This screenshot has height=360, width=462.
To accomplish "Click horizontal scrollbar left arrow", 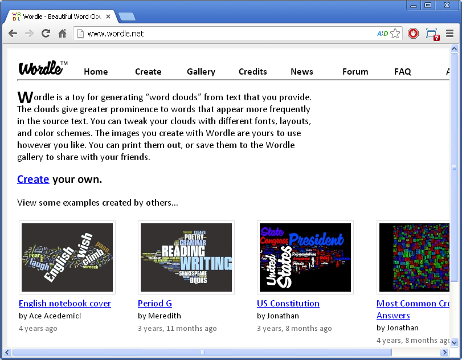I will point(7,352).
